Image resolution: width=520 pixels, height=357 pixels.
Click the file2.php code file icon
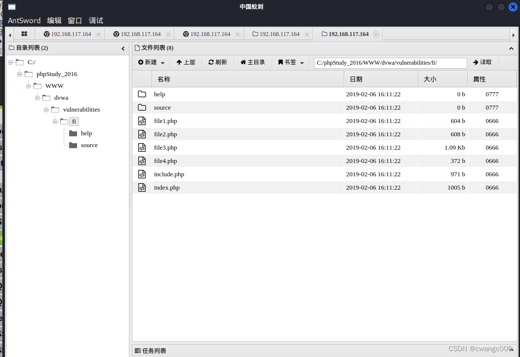(142, 134)
